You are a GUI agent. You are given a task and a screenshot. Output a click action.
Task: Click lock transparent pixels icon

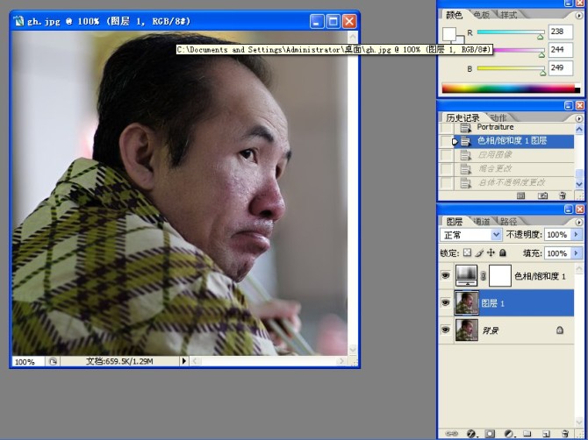(x=468, y=252)
